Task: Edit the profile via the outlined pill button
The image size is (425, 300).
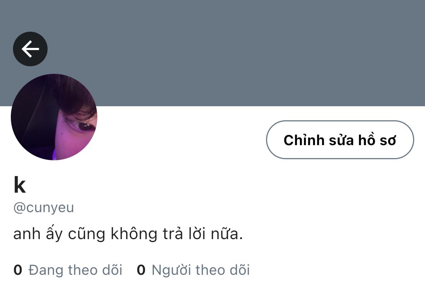Action: tap(340, 140)
